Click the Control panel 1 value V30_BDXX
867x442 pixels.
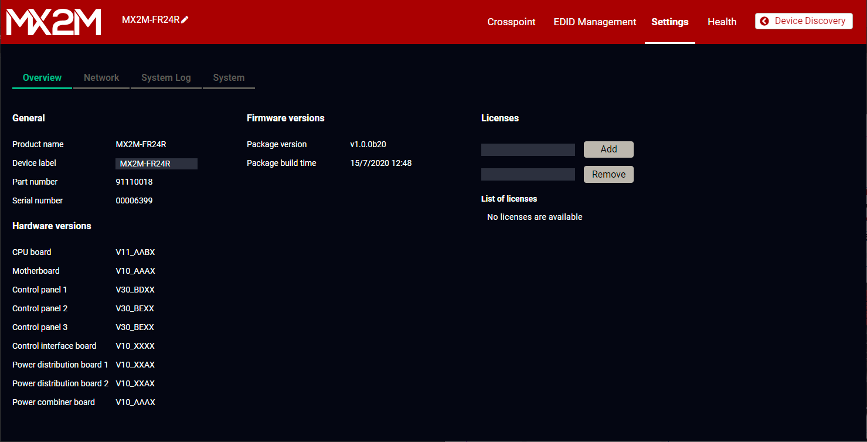pyautogui.click(x=135, y=290)
